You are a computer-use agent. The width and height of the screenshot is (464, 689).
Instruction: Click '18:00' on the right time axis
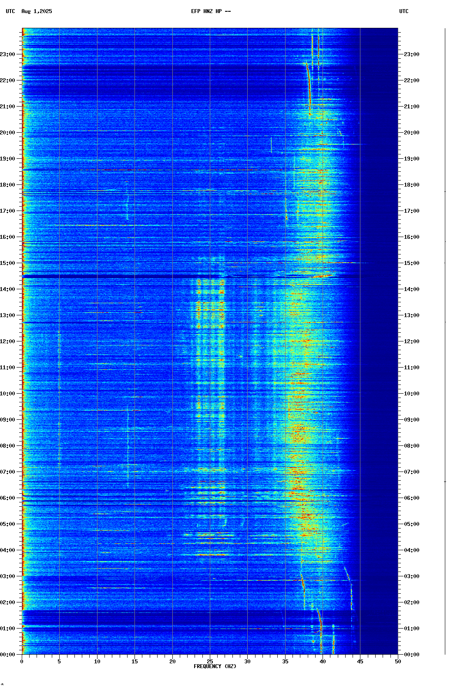(x=412, y=185)
